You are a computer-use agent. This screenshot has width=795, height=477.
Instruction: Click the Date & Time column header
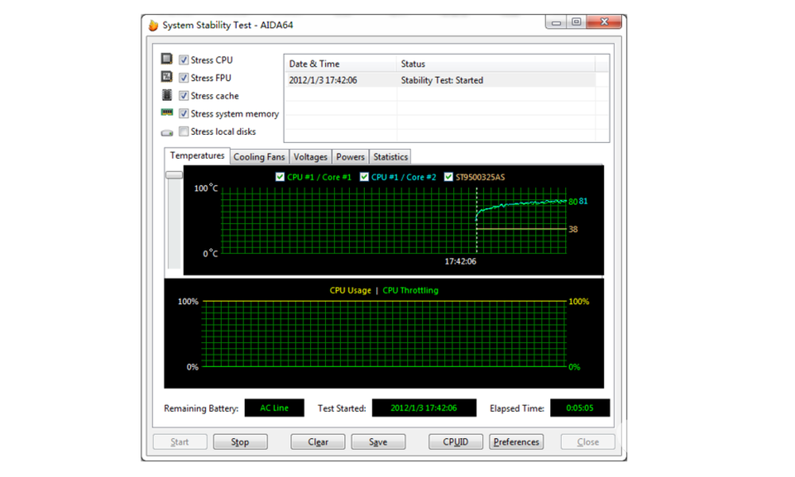point(340,63)
